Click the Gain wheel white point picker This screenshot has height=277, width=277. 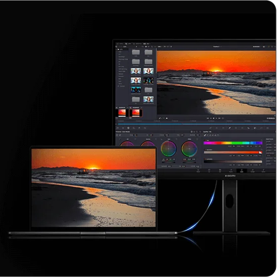[x=161, y=140]
